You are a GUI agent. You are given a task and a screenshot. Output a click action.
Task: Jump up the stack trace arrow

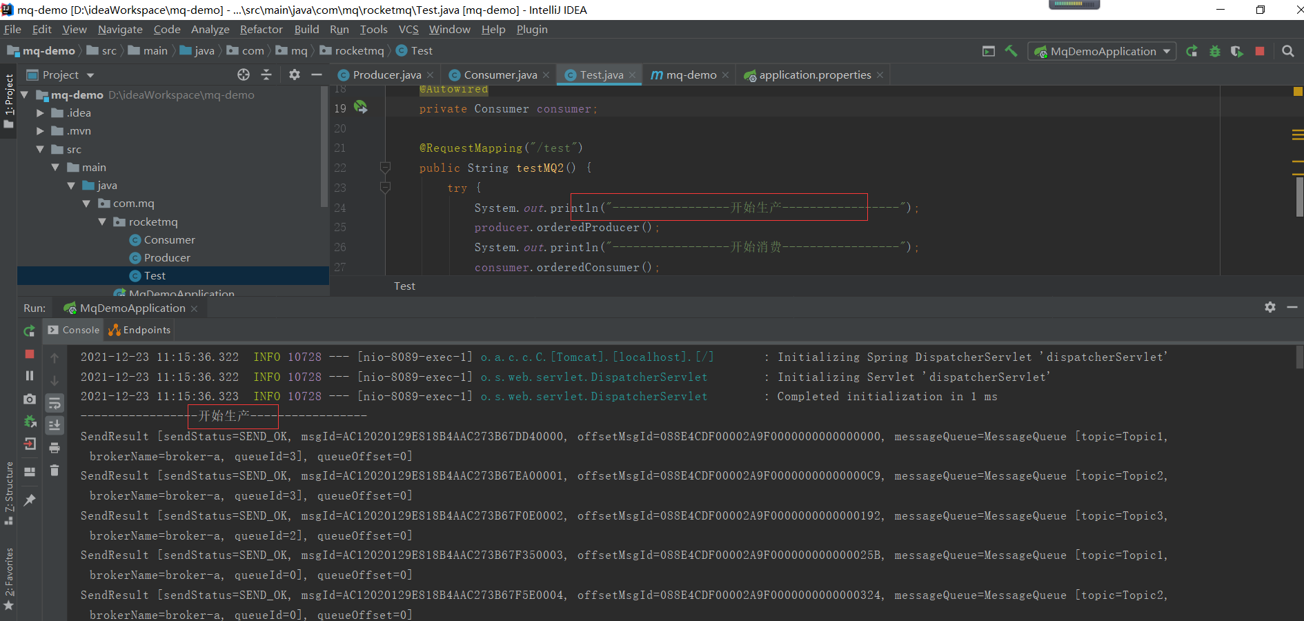coord(55,357)
